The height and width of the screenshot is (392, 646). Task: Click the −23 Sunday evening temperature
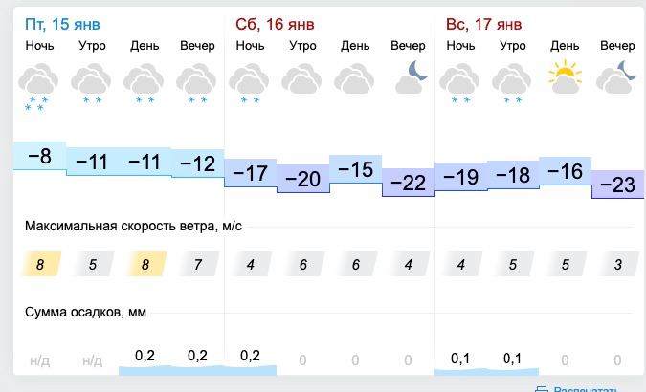click(x=618, y=185)
